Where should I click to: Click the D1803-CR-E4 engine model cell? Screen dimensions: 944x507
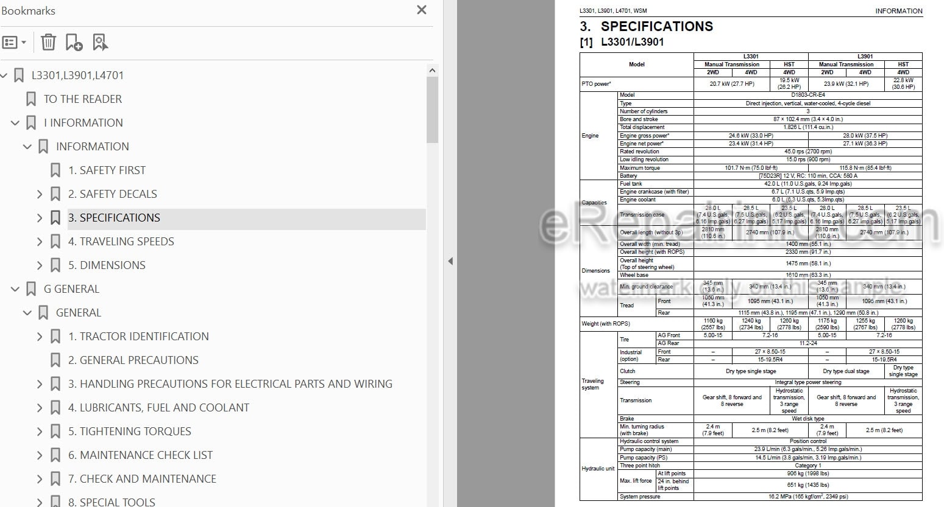pos(808,95)
